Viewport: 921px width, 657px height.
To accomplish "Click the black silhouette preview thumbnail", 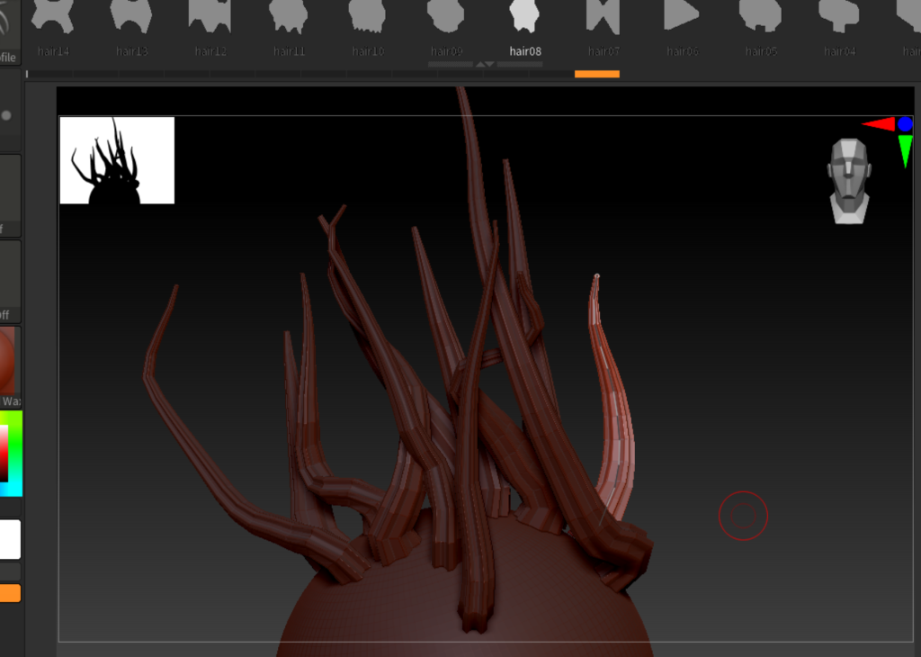I will click(x=117, y=160).
